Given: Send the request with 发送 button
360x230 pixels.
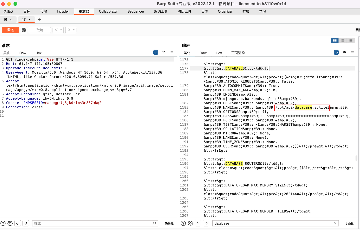Looking at the screenshot, I should [10, 30].
